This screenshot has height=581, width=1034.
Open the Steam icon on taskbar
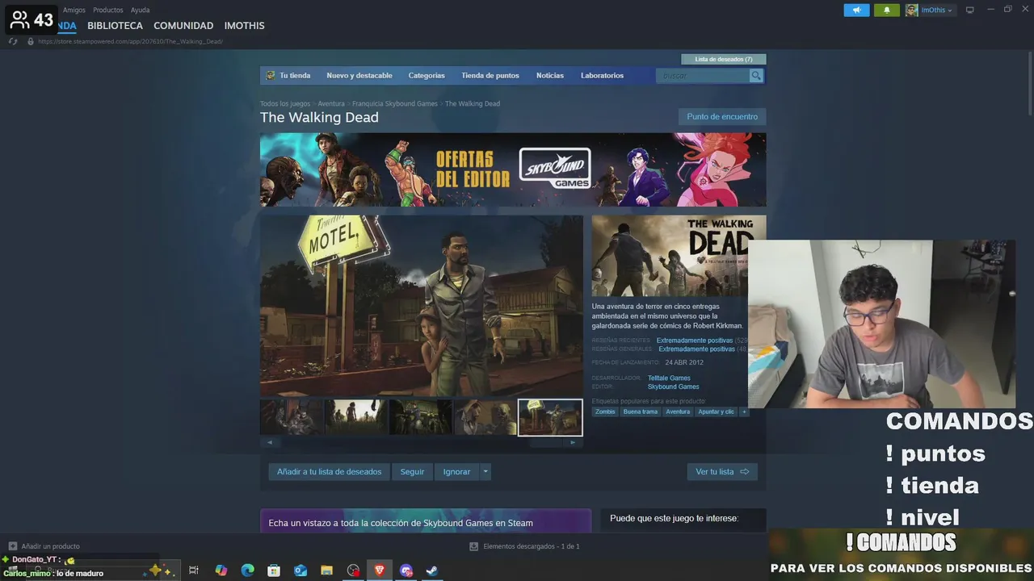pyautogui.click(x=432, y=571)
